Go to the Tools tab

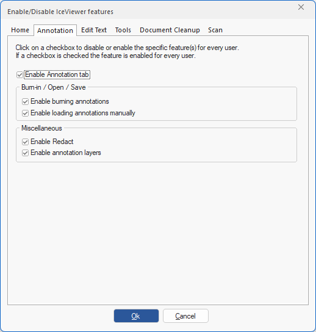pyautogui.click(x=123, y=30)
